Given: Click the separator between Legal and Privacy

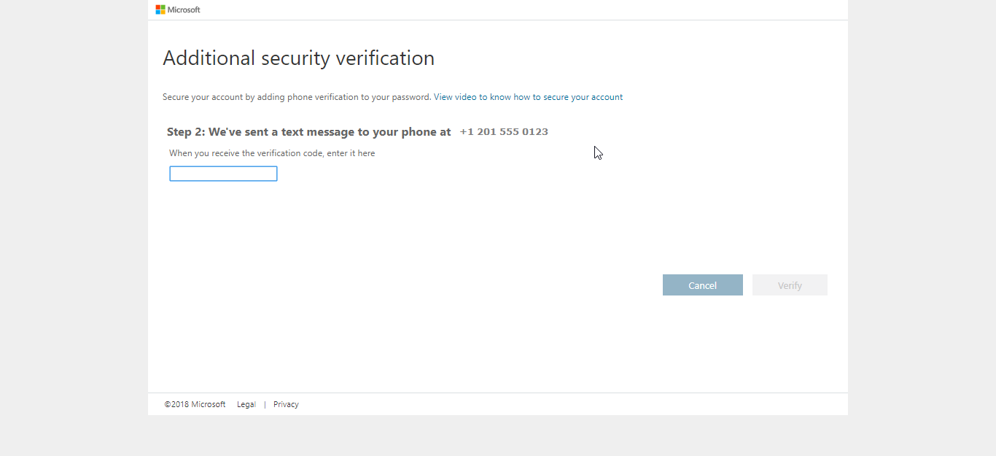Looking at the screenshot, I should [265, 404].
